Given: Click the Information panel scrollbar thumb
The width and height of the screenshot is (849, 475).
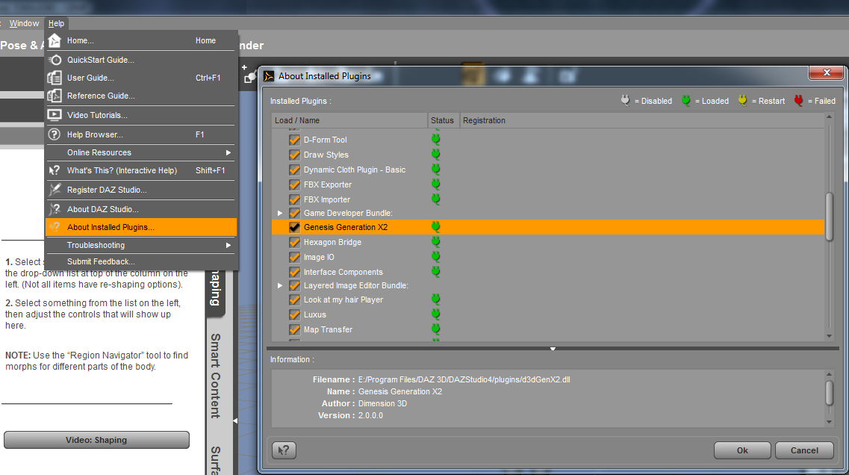Looking at the screenshot, I should coord(829,393).
